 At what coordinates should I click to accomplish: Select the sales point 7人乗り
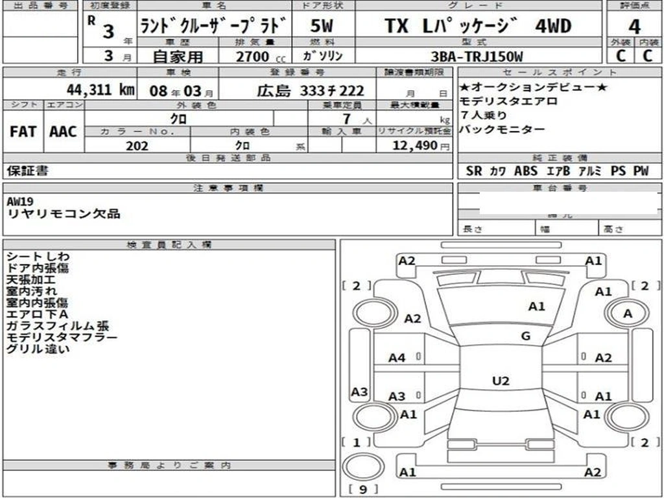point(483,115)
